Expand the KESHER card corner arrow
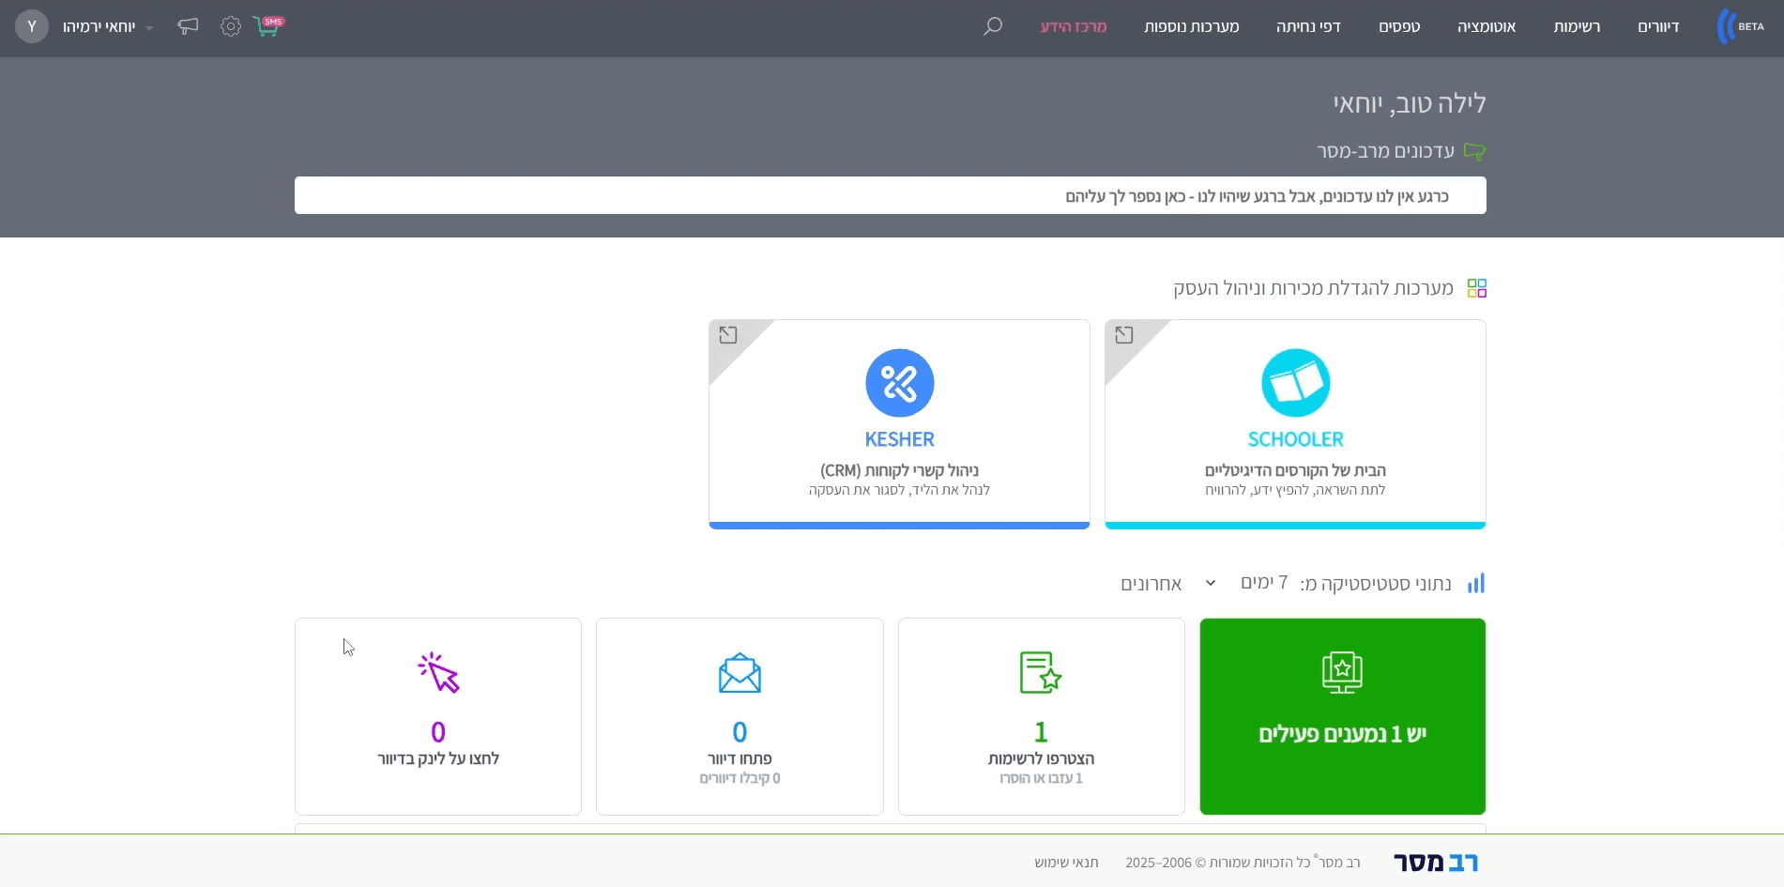 728,335
